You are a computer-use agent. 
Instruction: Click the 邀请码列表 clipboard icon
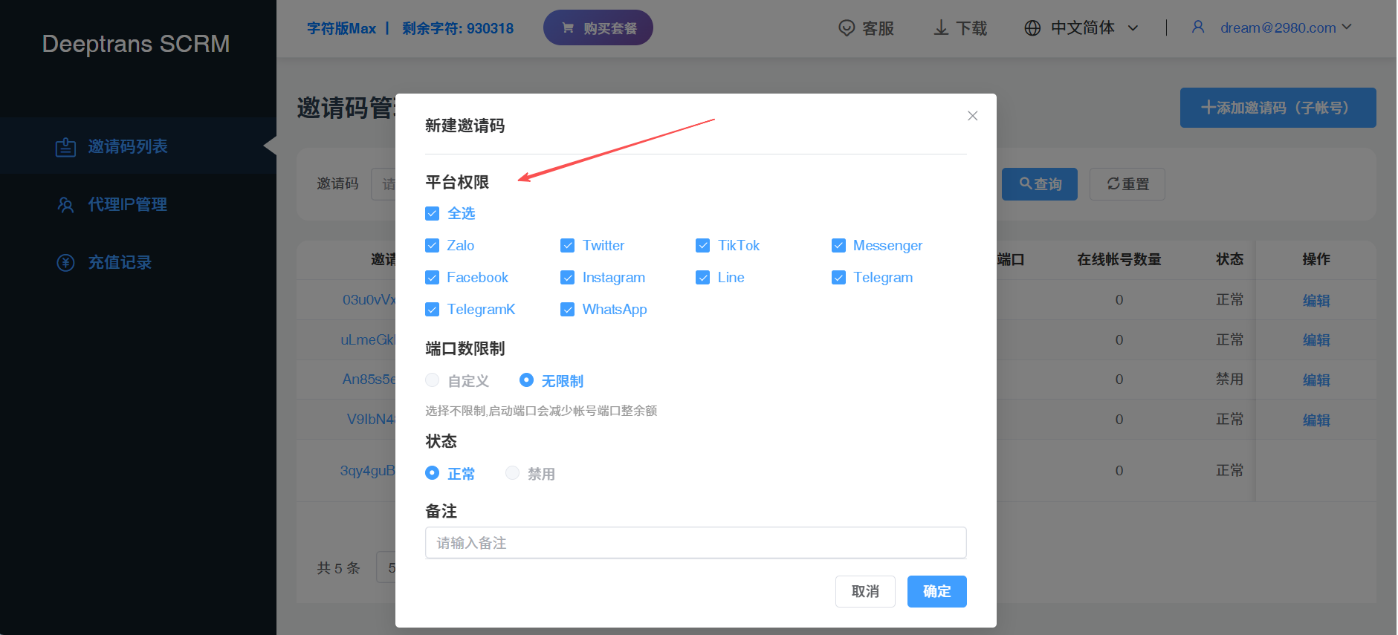pos(65,147)
